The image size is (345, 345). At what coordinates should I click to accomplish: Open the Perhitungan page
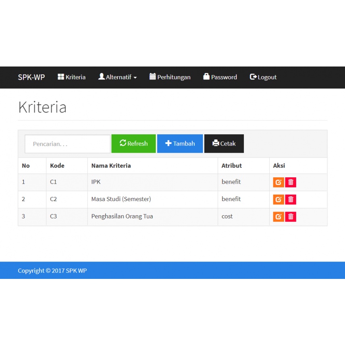coord(170,77)
